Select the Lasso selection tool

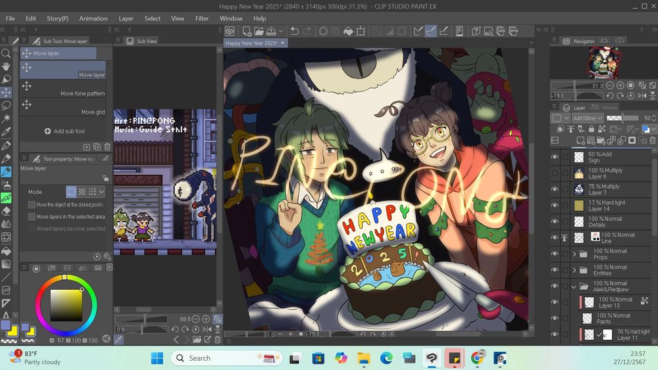(x=6, y=105)
